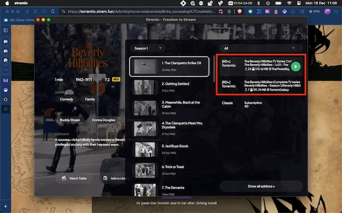Toggle the browser sidebar panel icon in toolbar
This screenshot has height=213, width=342.
pyautogui.click(x=301, y=12)
